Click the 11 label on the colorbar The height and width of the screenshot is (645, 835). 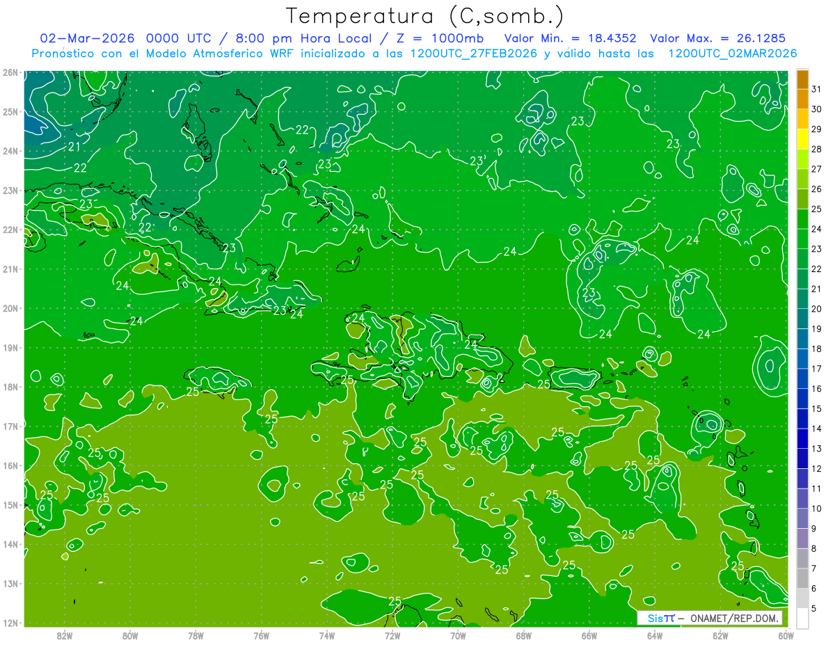(816, 489)
